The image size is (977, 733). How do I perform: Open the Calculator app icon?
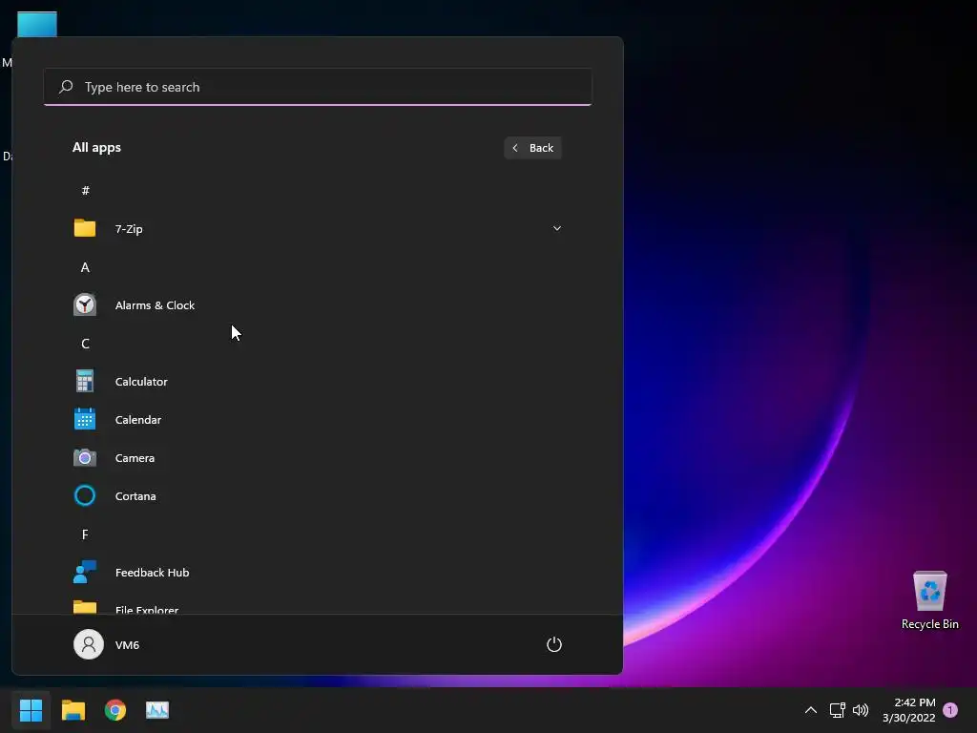click(x=85, y=381)
